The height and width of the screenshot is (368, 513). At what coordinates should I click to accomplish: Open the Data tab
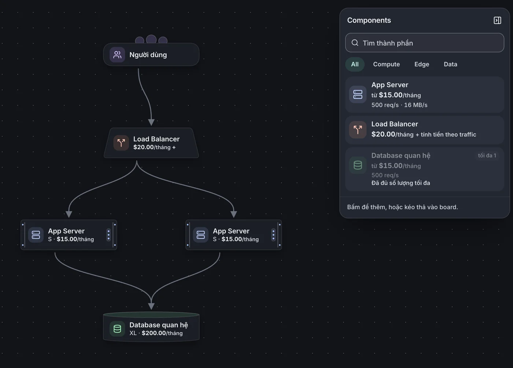click(450, 64)
